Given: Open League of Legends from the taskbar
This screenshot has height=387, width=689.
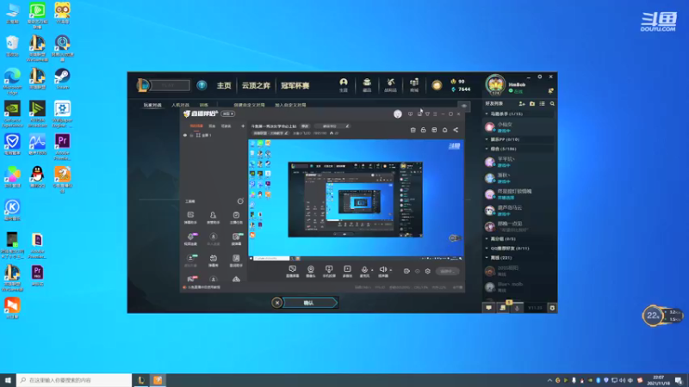Looking at the screenshot, I should (141, 380).
